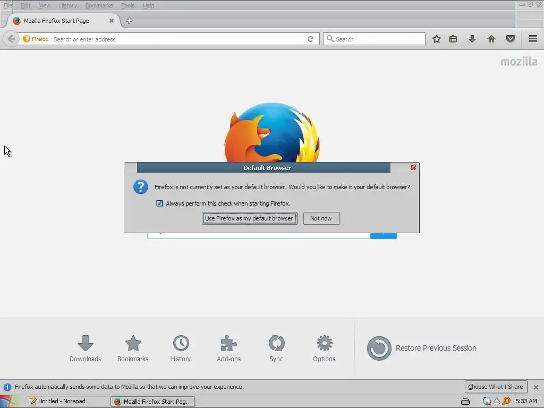Focus the toolbar Search box
The height and width of the screenshot is (408, 544).
pyautogui.click(x=374, y=39)
